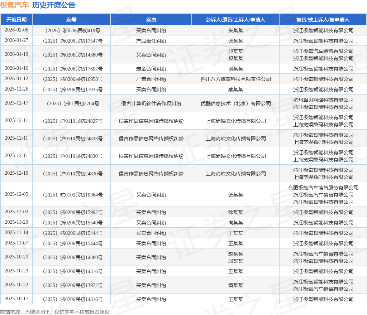Click the 极氪汽车 title text
The width and height of the screenshot is (367, 315).
click(x=14, y=5)
